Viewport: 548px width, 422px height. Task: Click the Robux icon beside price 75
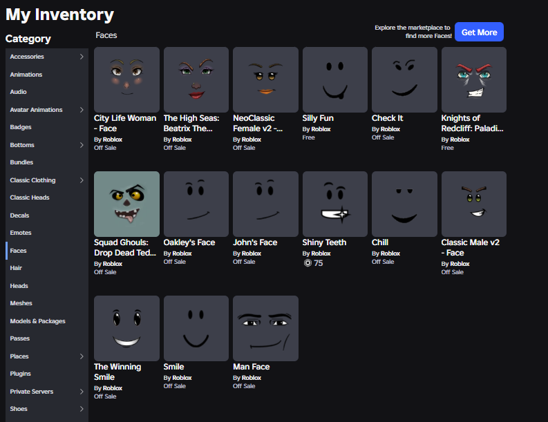pyautogui.click(x=308, y=263)
